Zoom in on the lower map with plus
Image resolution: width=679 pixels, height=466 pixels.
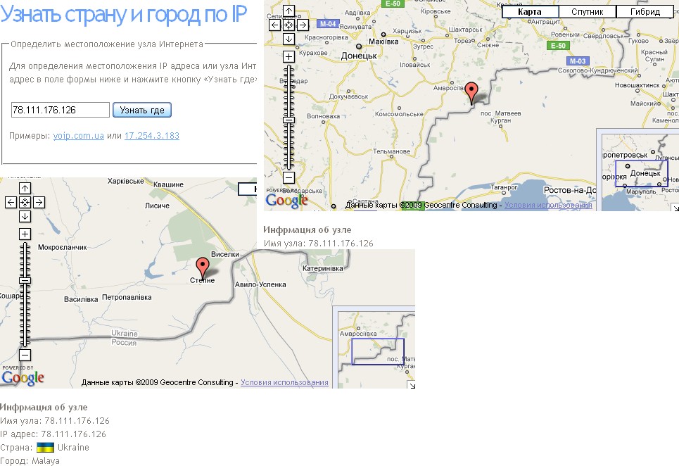[x=25, y=234]
